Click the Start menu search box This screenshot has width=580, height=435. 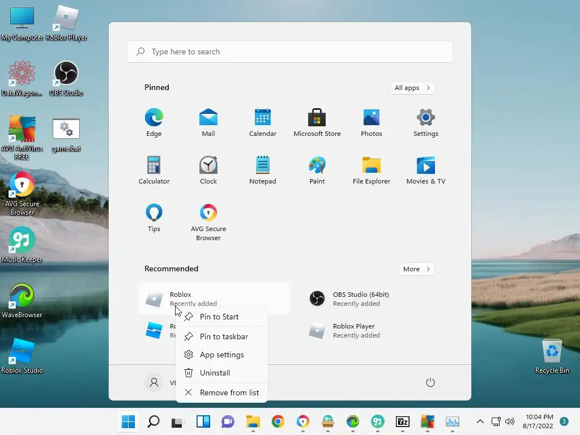[x=290, y=52]
